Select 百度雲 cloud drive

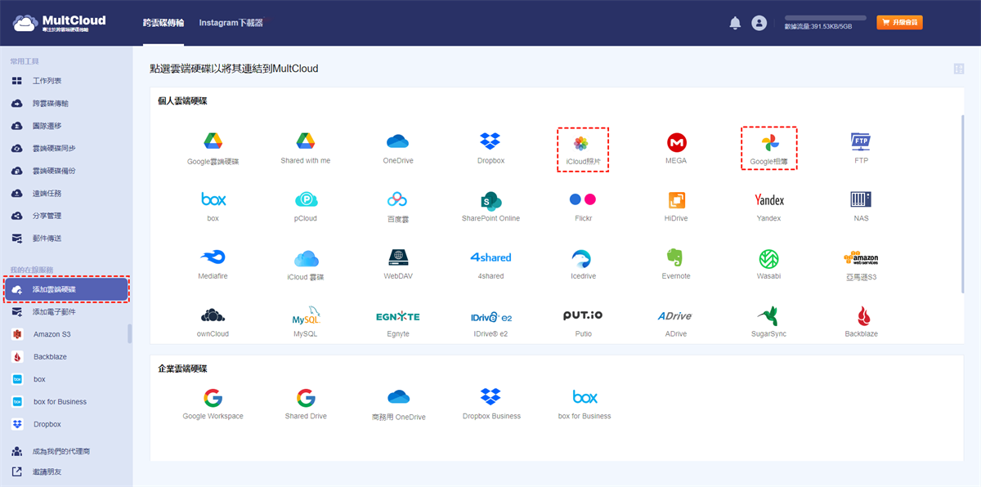[398, 207]
